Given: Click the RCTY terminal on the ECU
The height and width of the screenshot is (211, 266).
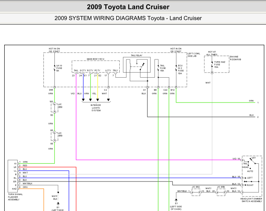Looking at the screenshot, I should pos(90,70).
